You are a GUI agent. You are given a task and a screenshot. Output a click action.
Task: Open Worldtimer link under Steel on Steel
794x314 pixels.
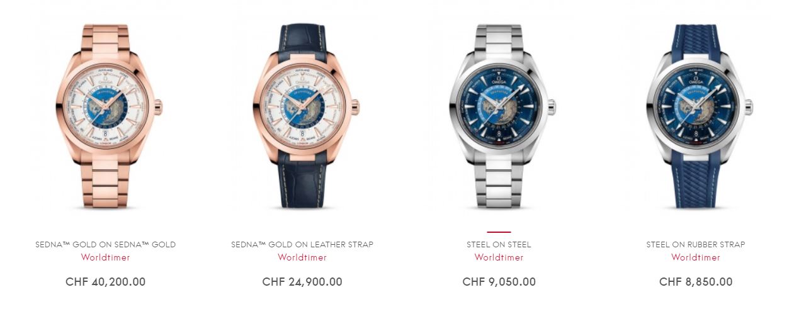point(499,257)
